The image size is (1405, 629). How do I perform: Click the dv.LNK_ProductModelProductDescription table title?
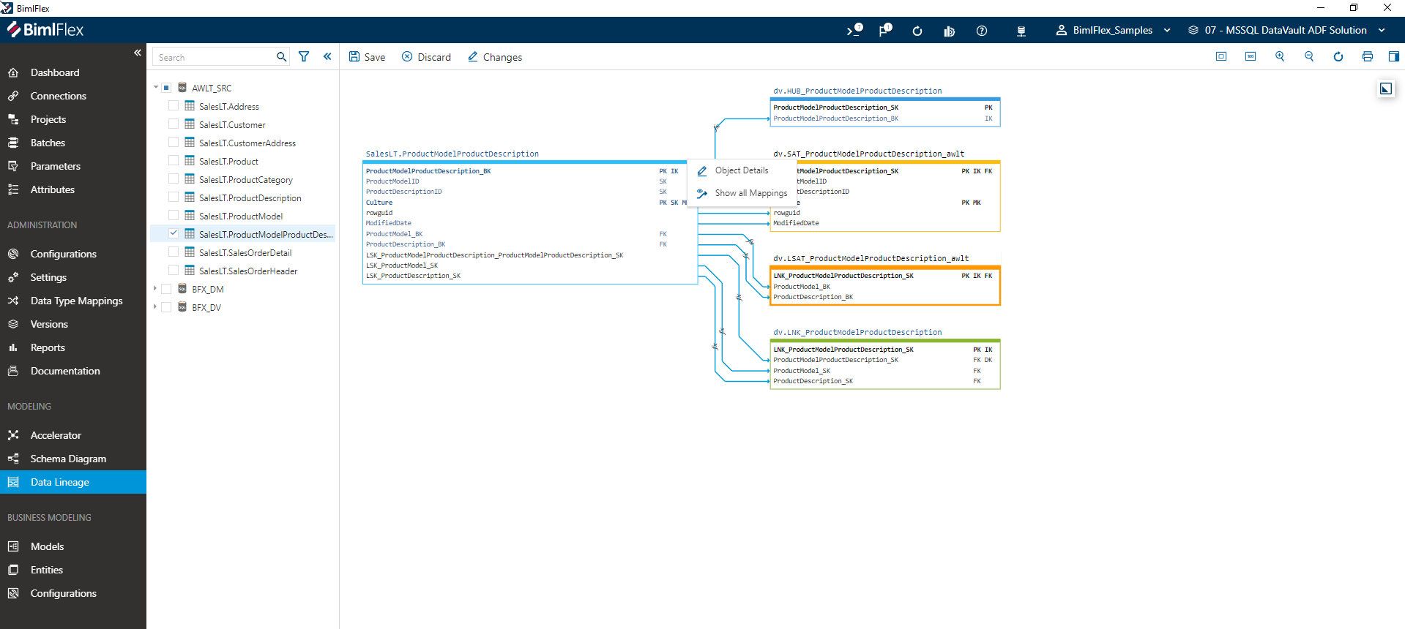857,332
